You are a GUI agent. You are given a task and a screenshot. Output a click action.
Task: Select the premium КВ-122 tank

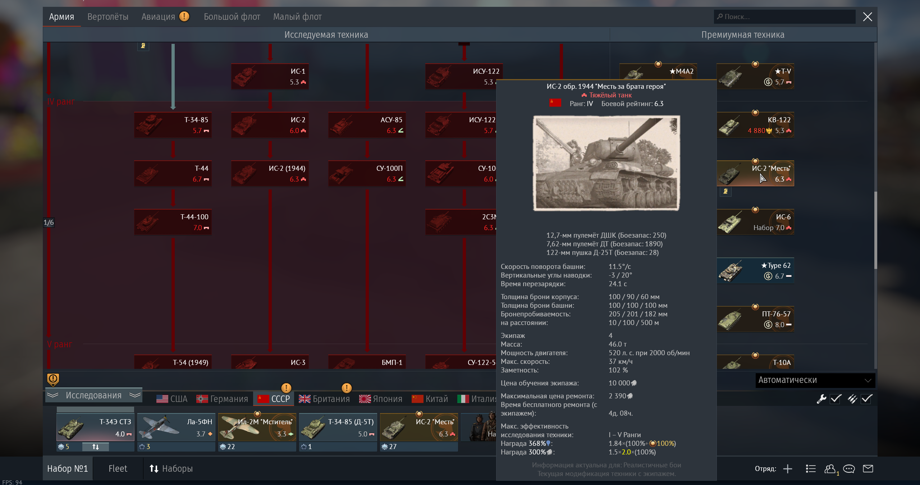tap(755, 125)
